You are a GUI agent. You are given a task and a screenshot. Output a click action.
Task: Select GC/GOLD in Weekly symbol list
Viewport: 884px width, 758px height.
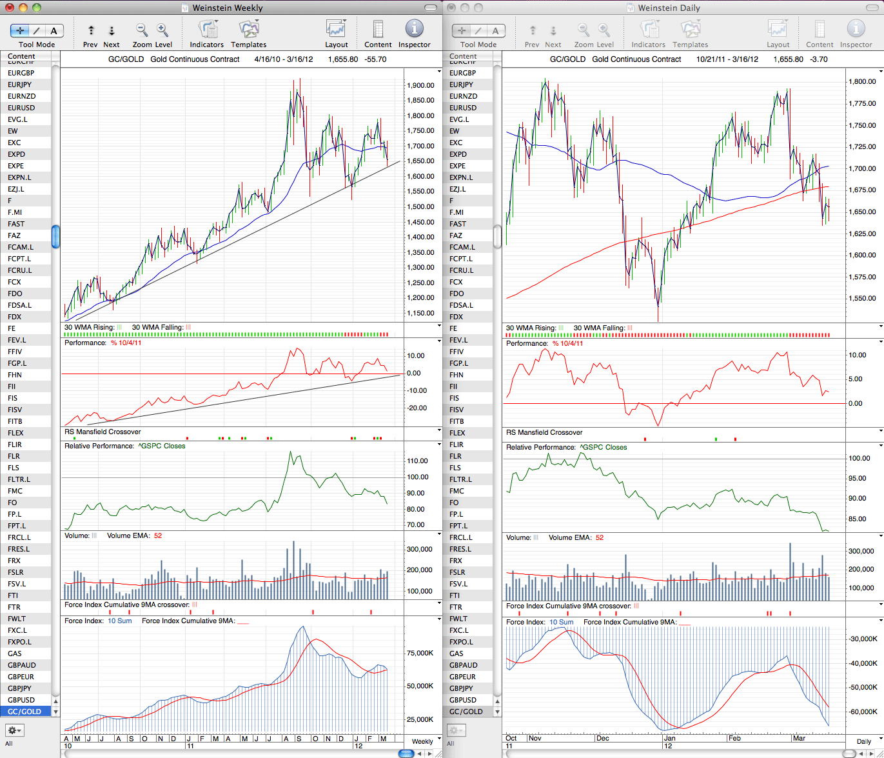pos(25,712)
